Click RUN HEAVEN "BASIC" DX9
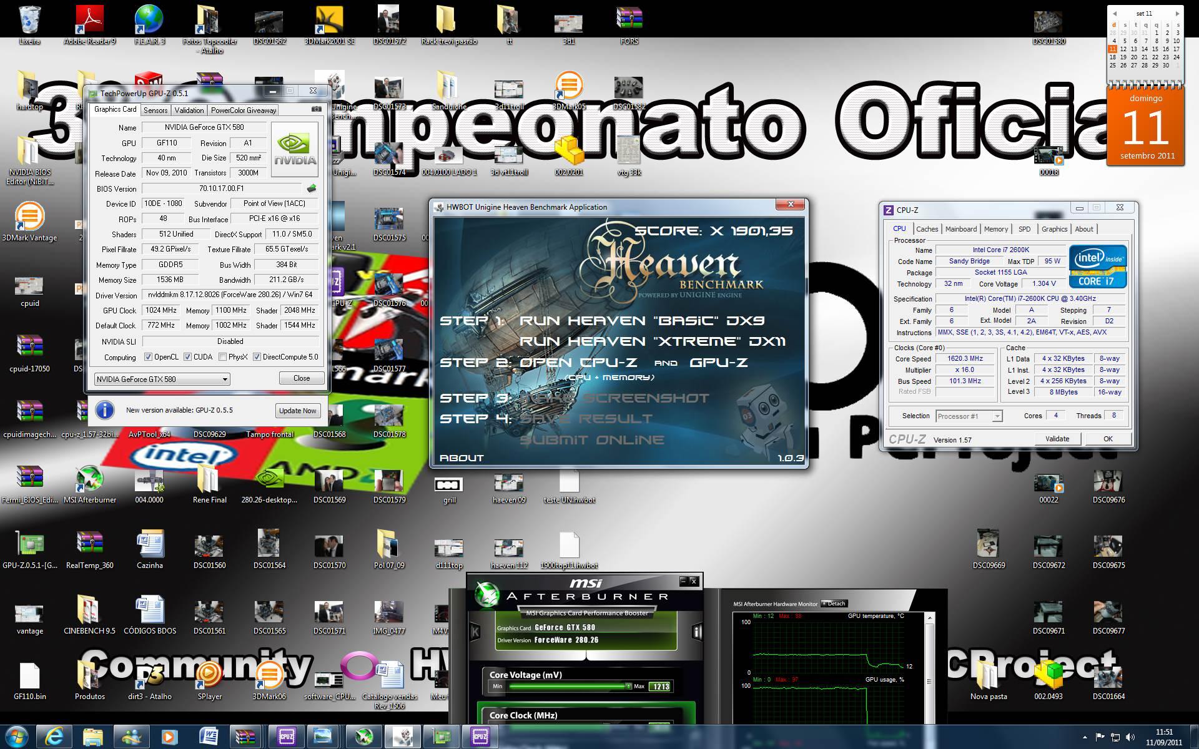Viewport: 1199px width, 749px height. pos(642,321)
